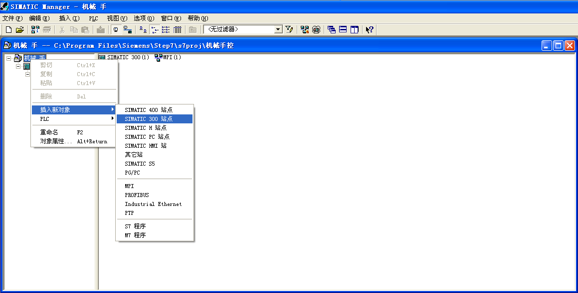
Task: Switch to Large Icons view
Action: 143,30
